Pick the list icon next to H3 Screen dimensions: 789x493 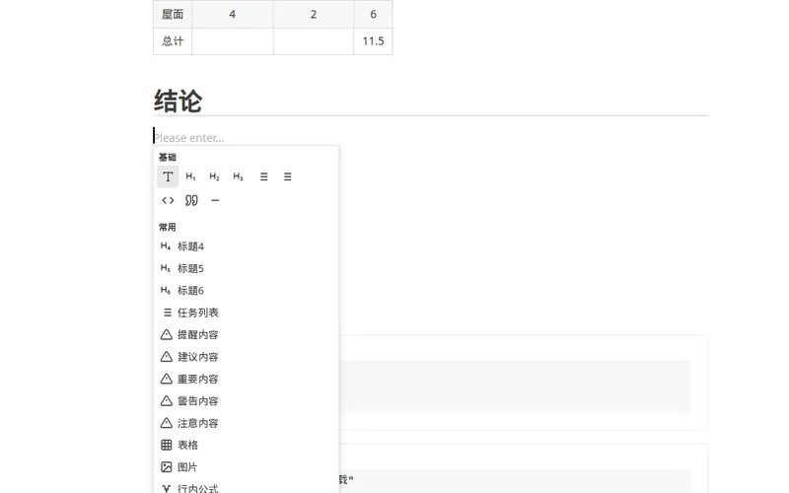coord(263,176)
